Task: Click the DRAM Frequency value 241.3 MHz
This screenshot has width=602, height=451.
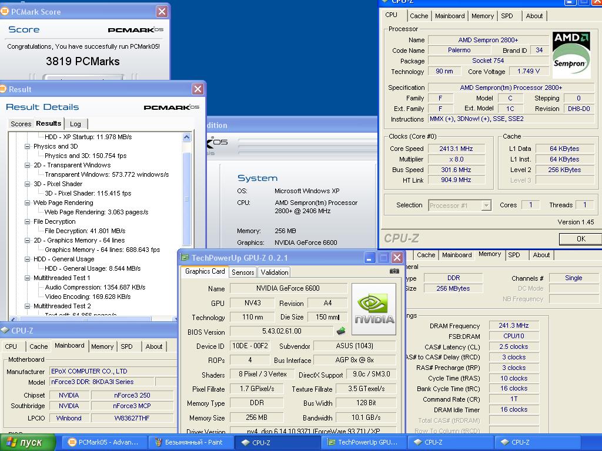Action: 514,325
